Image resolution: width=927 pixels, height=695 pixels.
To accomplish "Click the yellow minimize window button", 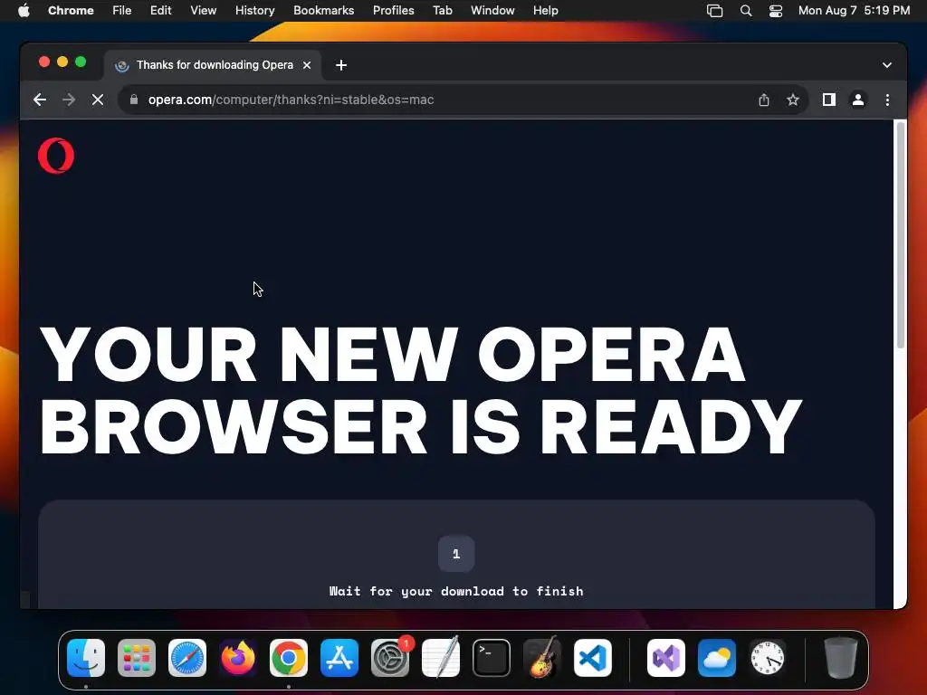I will click(62, 62).
